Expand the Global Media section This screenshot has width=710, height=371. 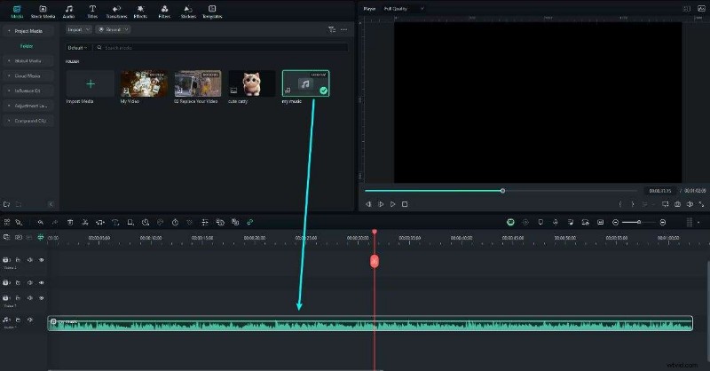click(x=28, y=60)
